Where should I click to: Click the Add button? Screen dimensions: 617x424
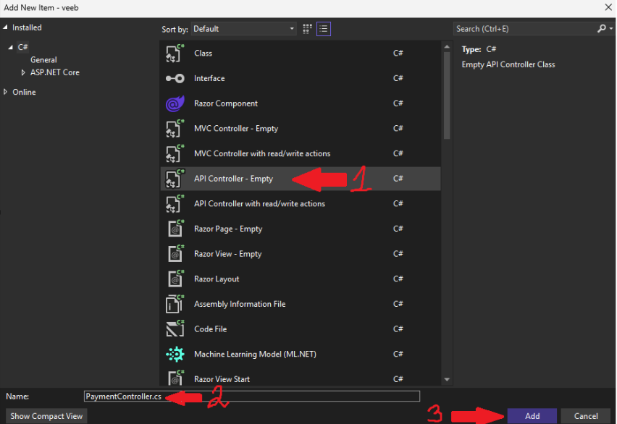click(x=532, y=416)
